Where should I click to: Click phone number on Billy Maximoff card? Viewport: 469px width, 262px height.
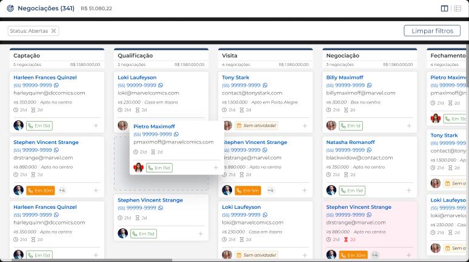click(x=345, y=85)
